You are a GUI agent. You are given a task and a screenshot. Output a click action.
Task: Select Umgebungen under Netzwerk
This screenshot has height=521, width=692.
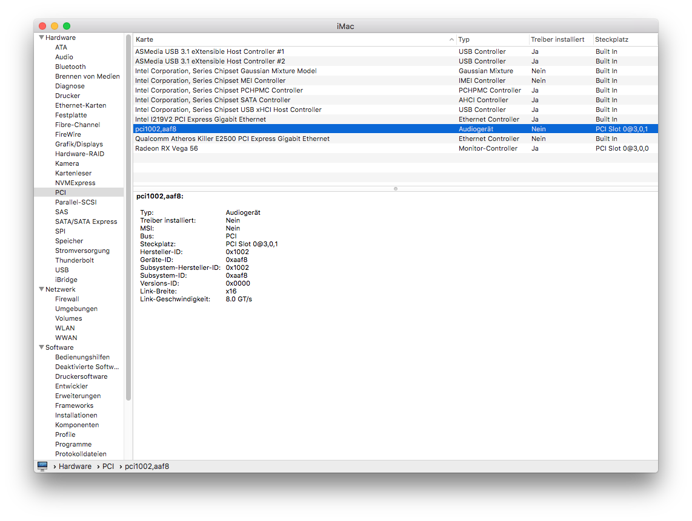76,309
